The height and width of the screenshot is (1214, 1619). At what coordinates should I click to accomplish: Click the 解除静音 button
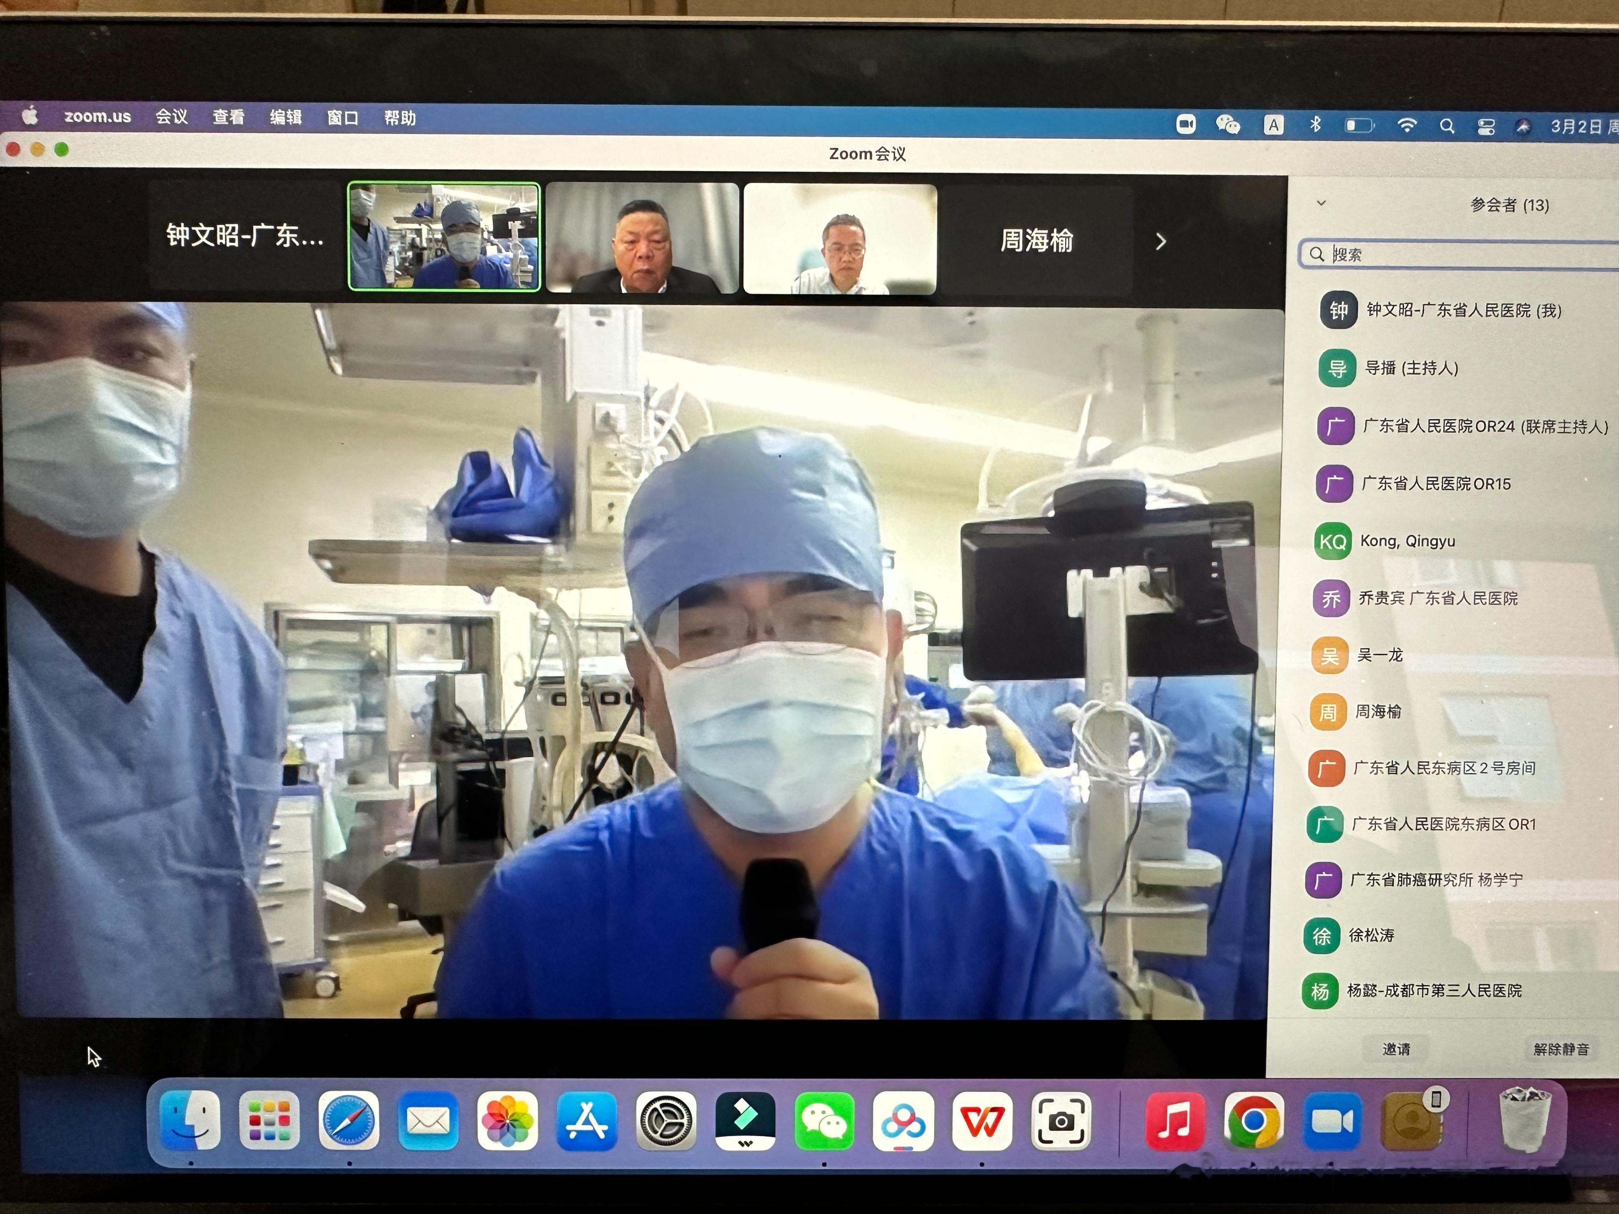(1561, 1049)
